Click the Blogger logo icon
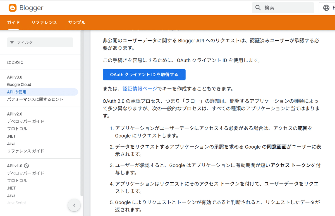The height and width of the screenshot is (216, 335). [13, 8]
